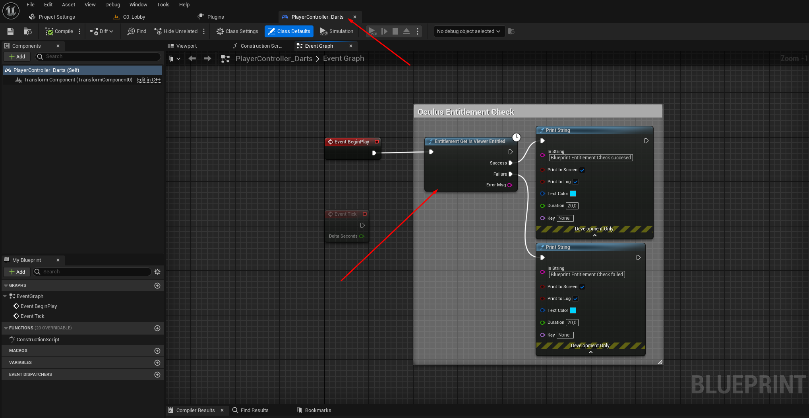This screenshot has width=809, height=418.
Task: Open the Asset menu
Action: 68,4
